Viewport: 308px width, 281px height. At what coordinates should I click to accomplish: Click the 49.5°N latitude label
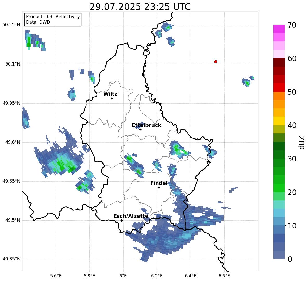coord(13,220)
